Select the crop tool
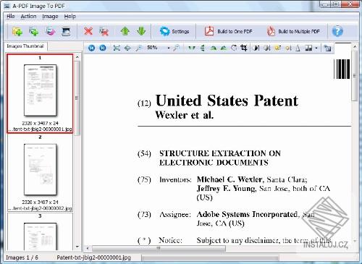 (x=244, y=48)
